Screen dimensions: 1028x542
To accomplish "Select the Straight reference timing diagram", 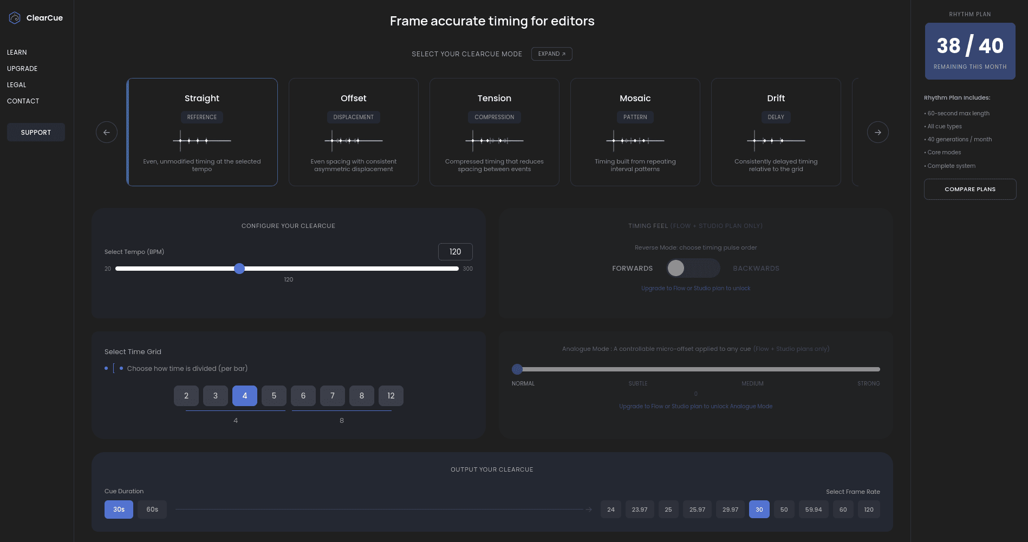I will click(201, 141).
